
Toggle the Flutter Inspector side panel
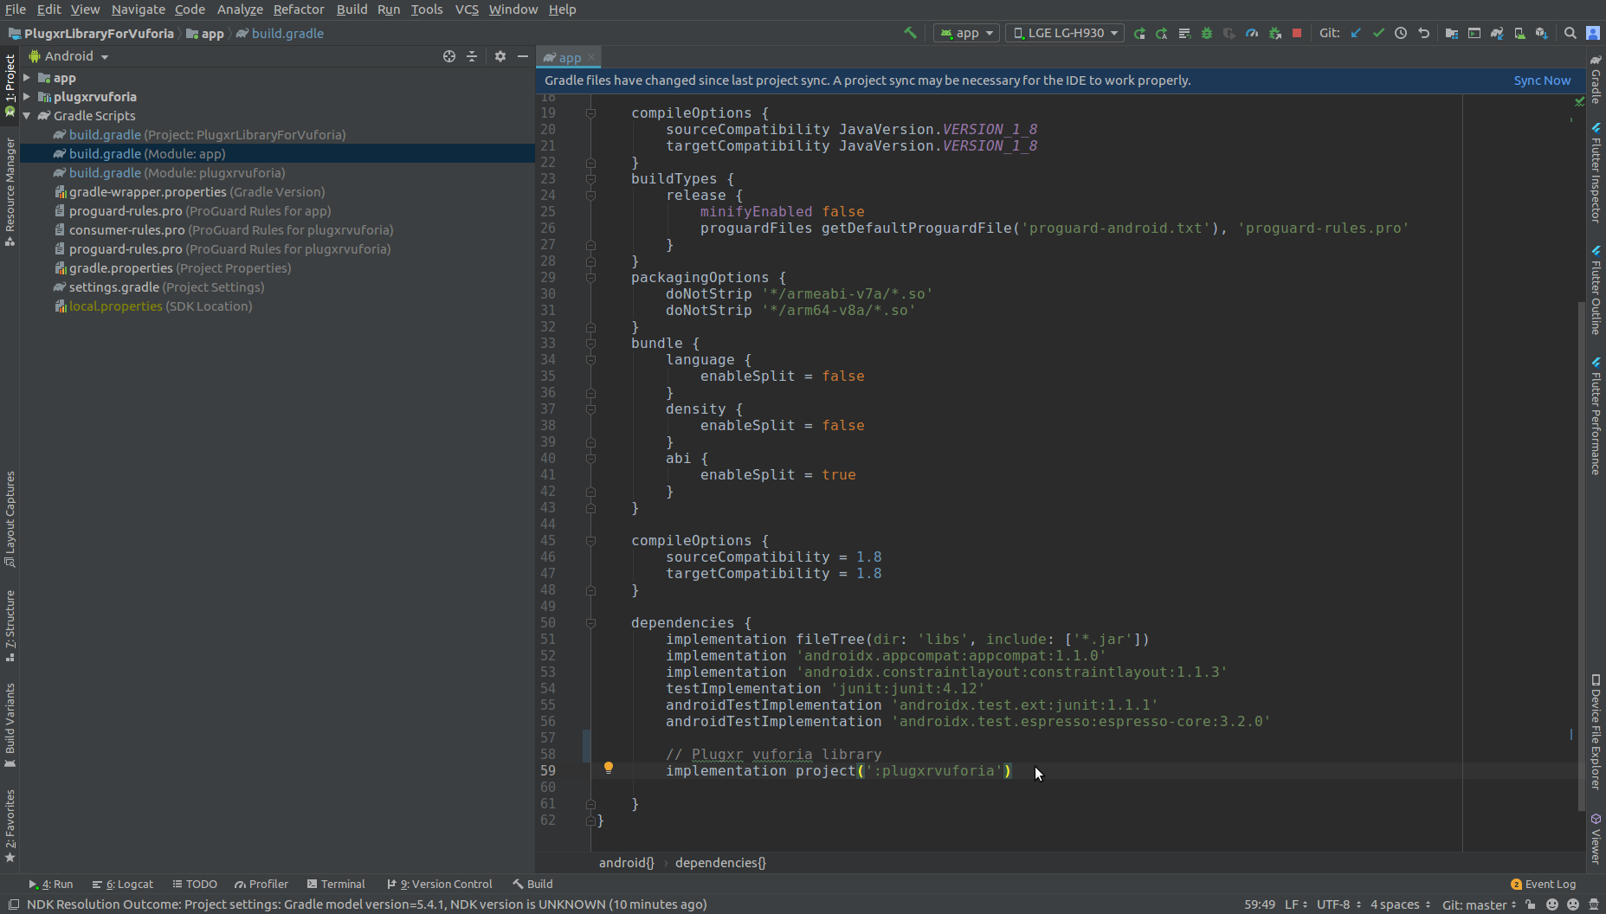1596,173
